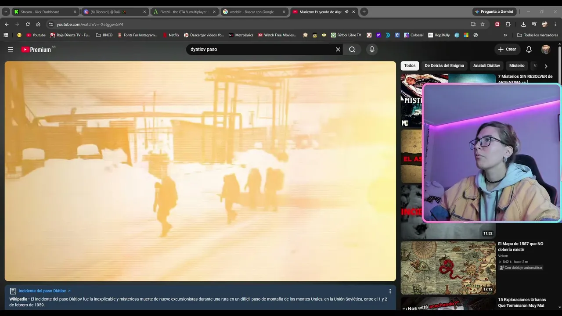Close the Kick Dashboard tab

pyautogui.click(x=75, y=12)
